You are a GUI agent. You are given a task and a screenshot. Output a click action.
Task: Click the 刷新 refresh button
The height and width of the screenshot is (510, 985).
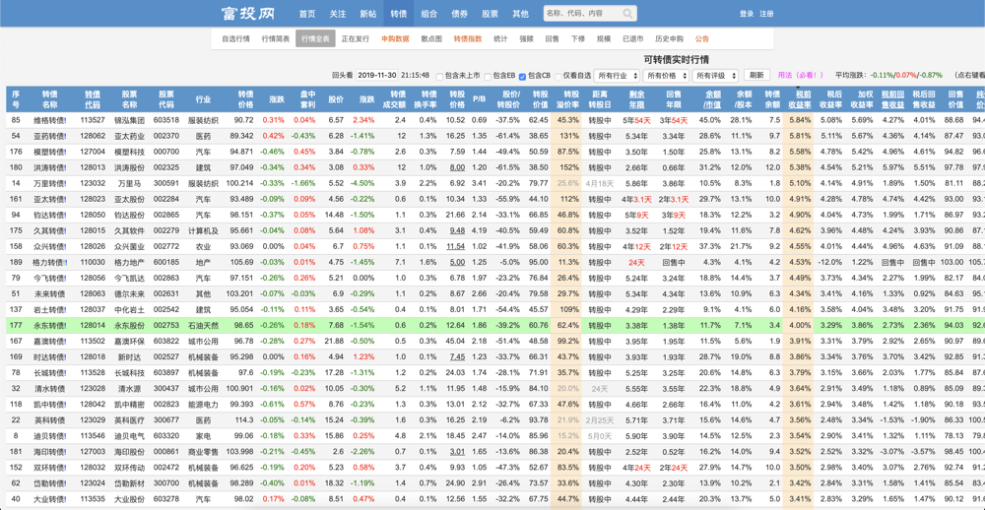756,75
